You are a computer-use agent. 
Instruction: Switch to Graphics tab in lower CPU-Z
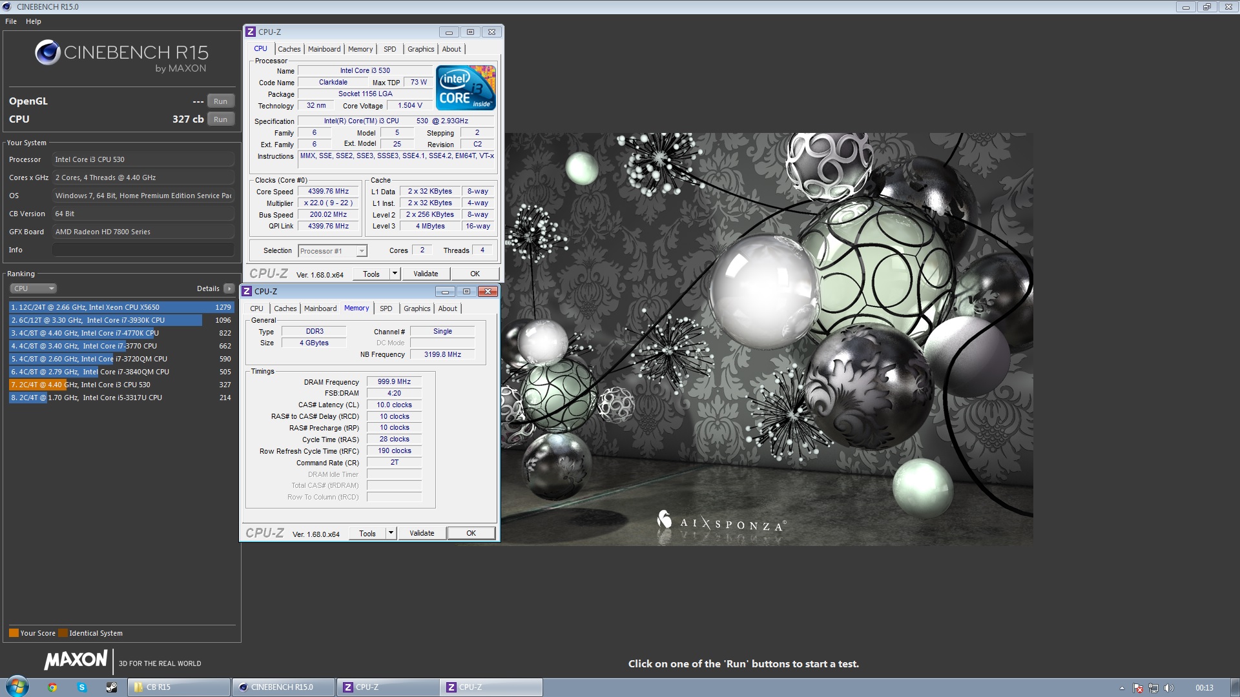click(417, 308)
